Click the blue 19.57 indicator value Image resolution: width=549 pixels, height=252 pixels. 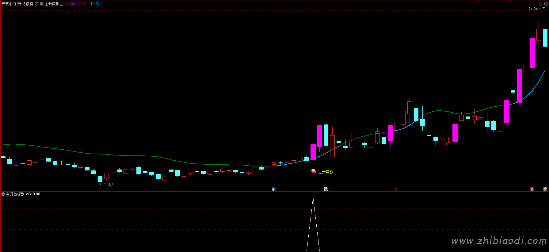point(95,4)
